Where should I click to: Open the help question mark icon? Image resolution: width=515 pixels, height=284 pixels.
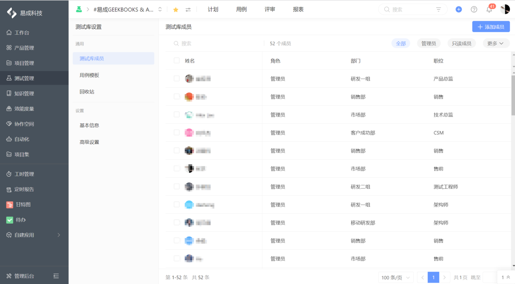(x=474, y=9)
